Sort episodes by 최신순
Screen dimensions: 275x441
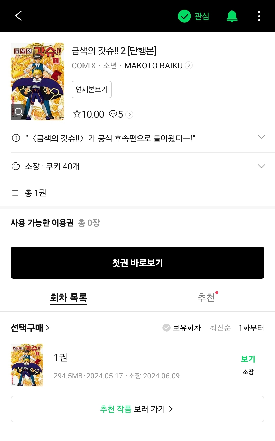coord(220,328)
